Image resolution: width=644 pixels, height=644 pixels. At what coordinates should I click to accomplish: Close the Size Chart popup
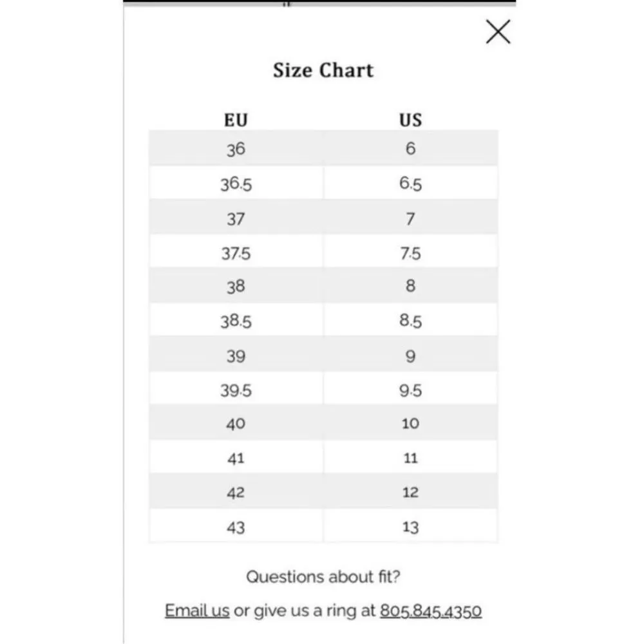tap(498, 32)
